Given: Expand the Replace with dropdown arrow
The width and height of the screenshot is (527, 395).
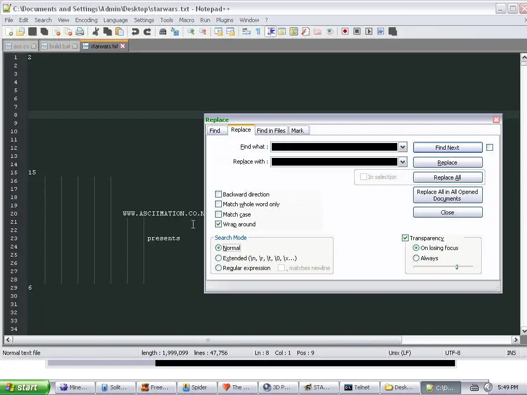Looking at the screenshot, I should click(402, 162).
